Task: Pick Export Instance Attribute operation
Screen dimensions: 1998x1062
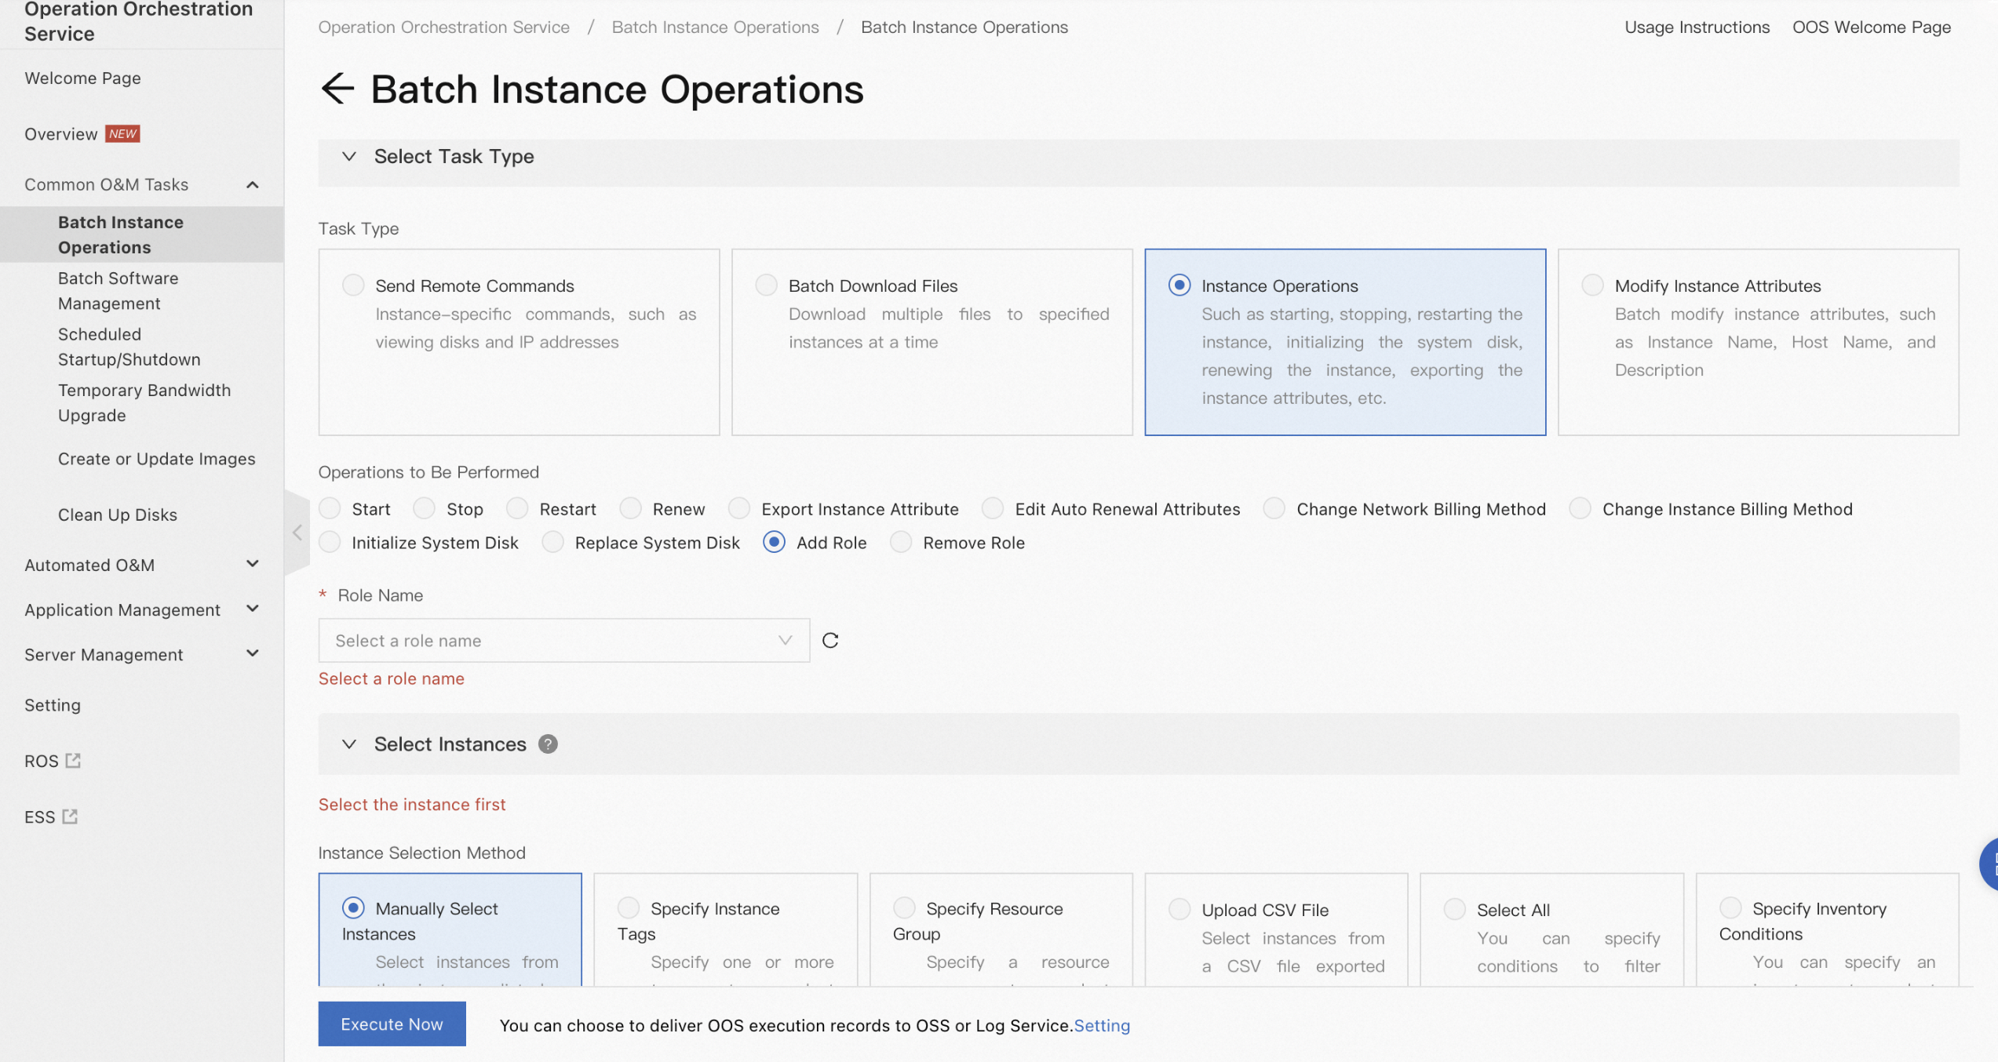Action: click(x=738, y=508)
